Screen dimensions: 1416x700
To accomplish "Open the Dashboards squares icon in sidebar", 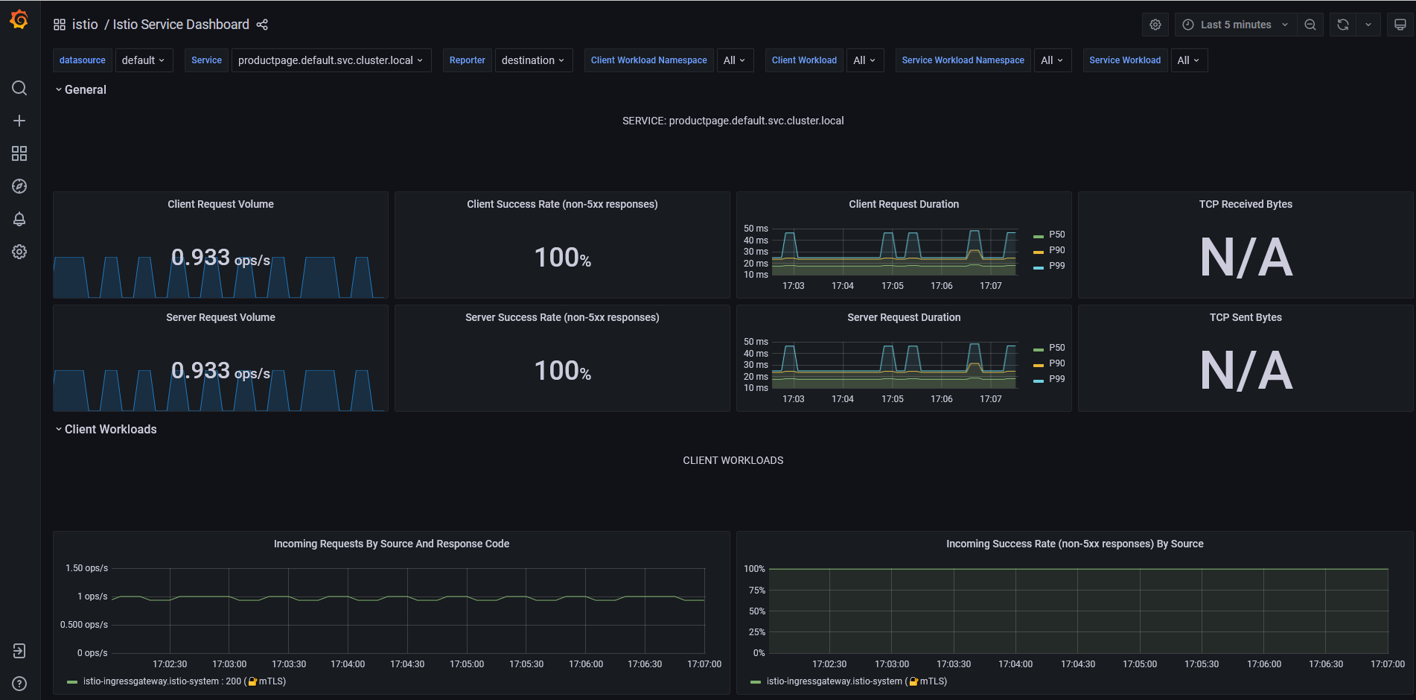I will [x=19, y=153].
